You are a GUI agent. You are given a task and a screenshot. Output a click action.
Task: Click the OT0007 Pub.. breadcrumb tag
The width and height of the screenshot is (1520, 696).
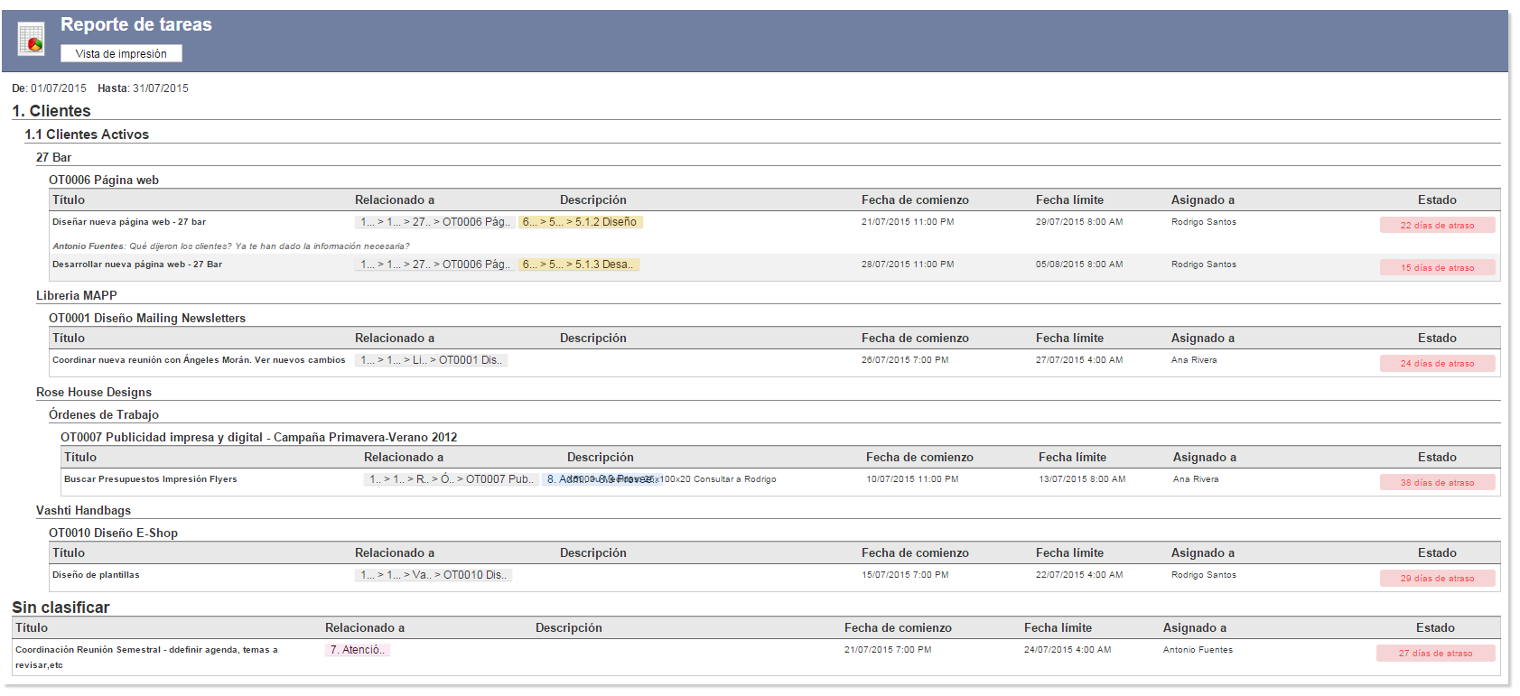pyautogui.click(x=499, y=479)
